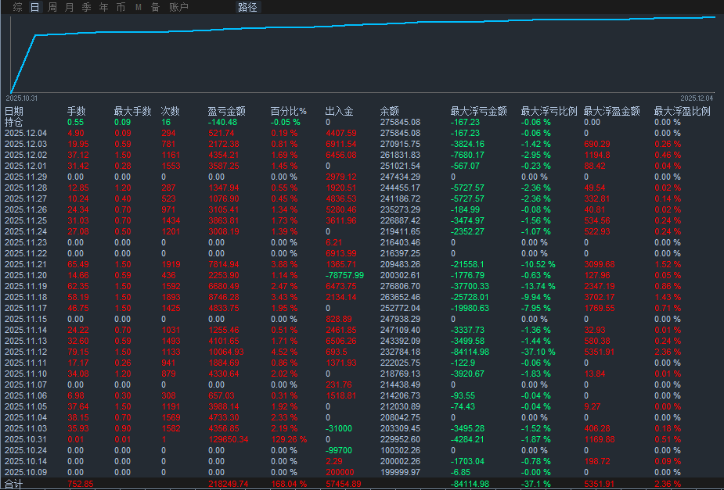The image size is (724, 490).
Task: Open the 周 weekly tab
Action: [52, 7]
